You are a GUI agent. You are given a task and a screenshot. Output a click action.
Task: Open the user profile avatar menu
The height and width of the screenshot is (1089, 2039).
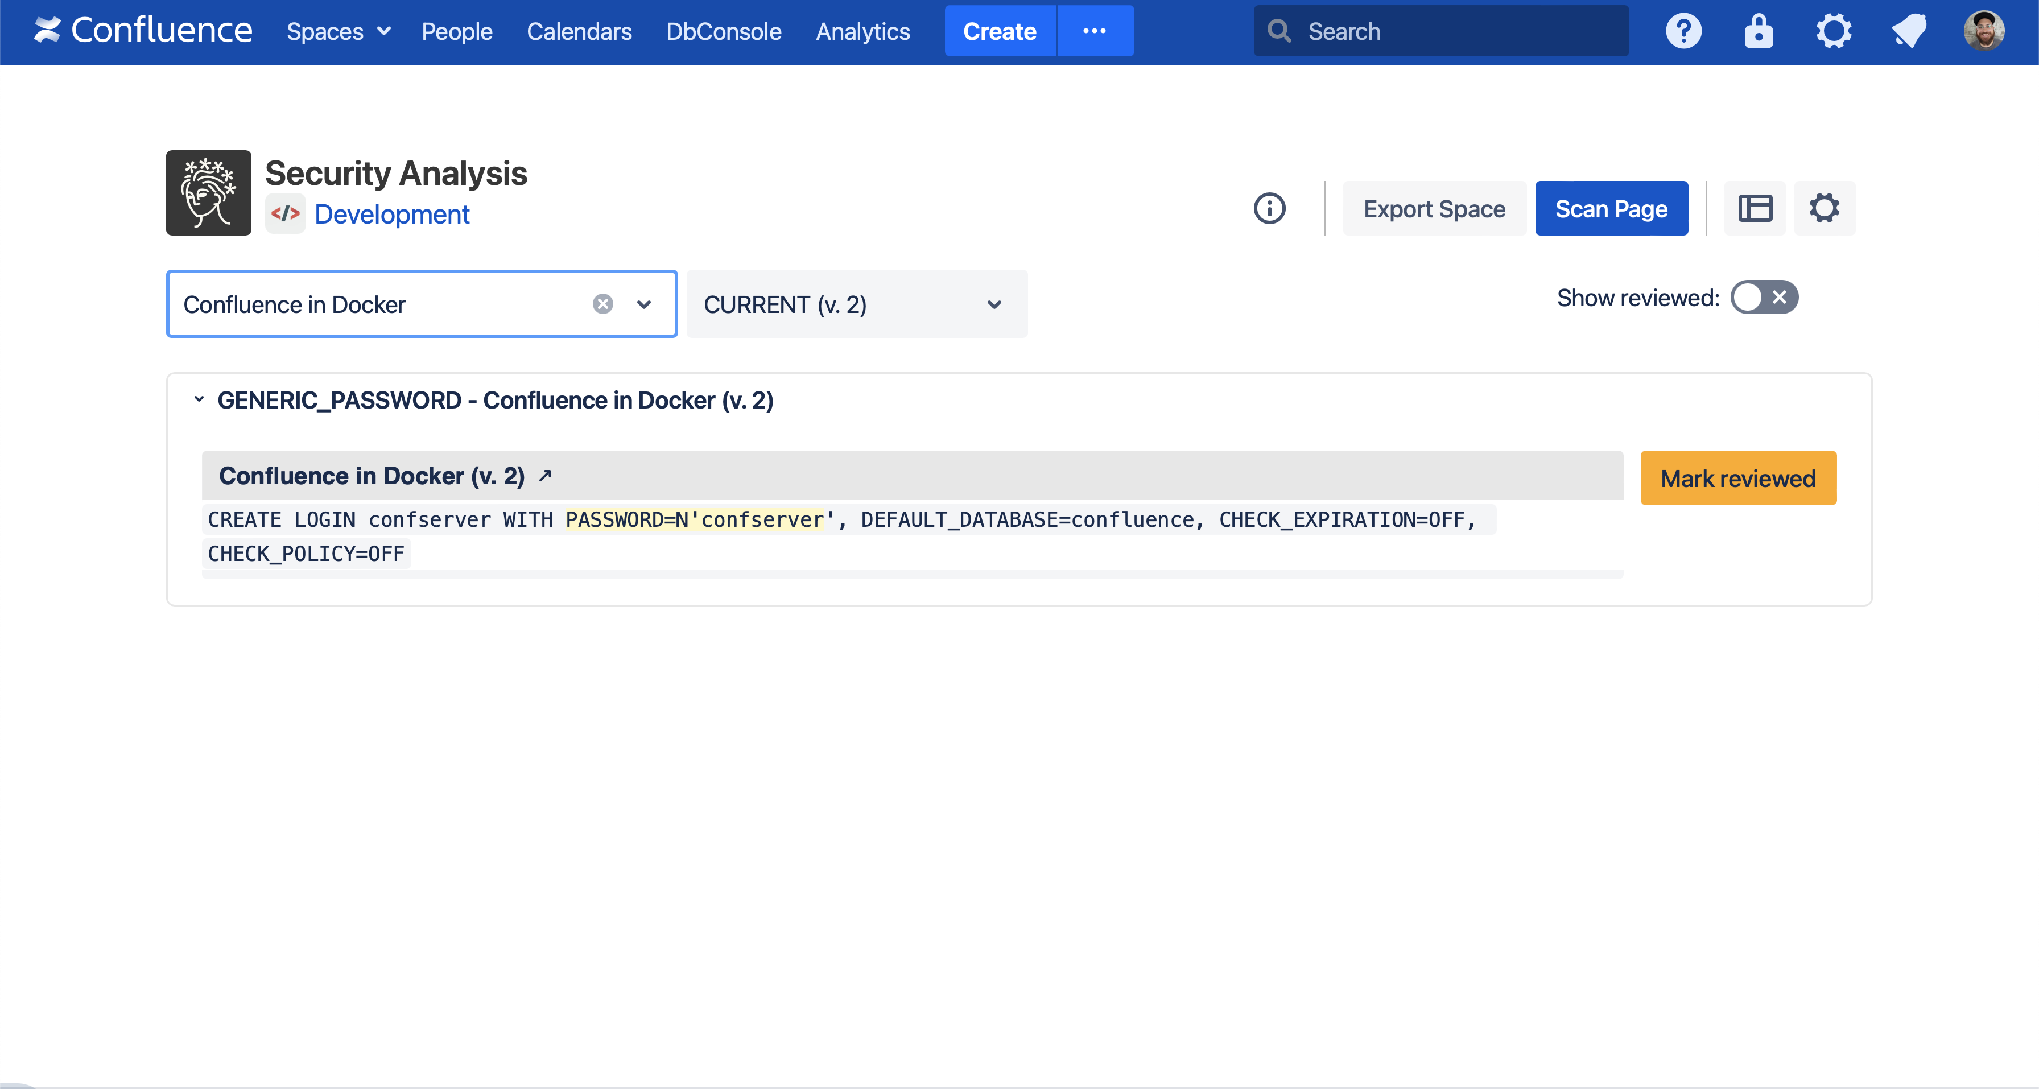(1984, 32)
